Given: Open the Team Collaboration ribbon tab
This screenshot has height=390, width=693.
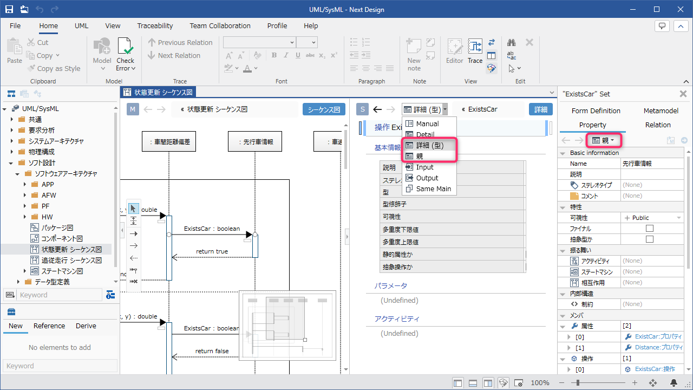Looking at the screenshot, I should pos(220,25).
